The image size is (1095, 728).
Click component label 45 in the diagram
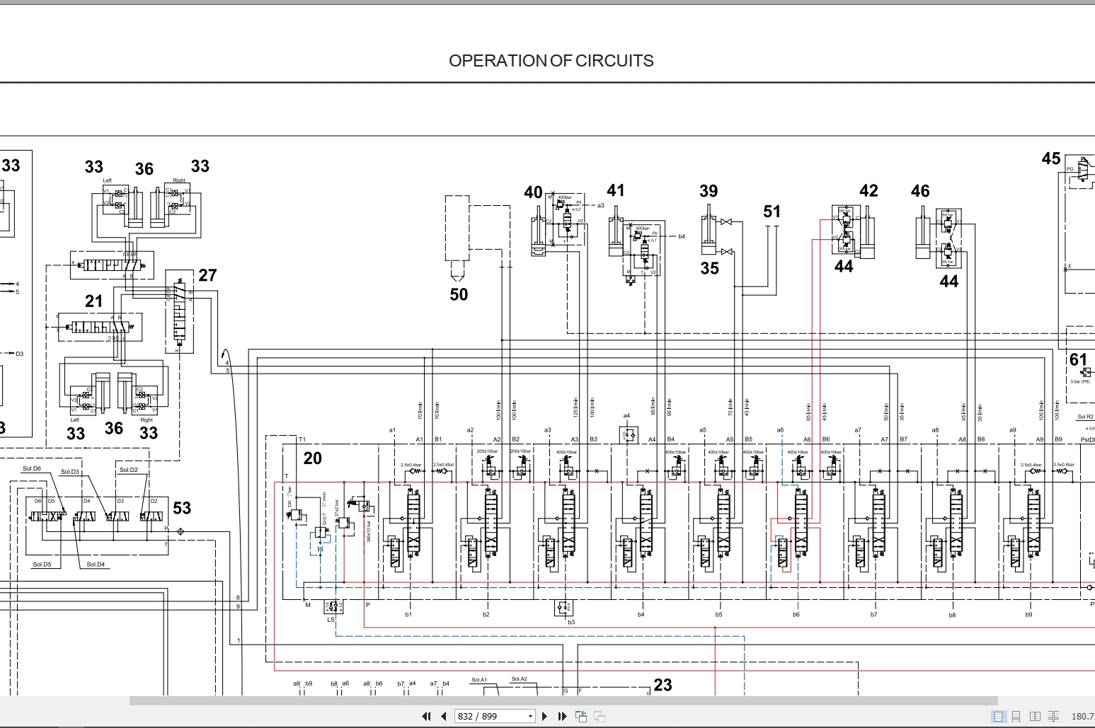pos(1051,158)
